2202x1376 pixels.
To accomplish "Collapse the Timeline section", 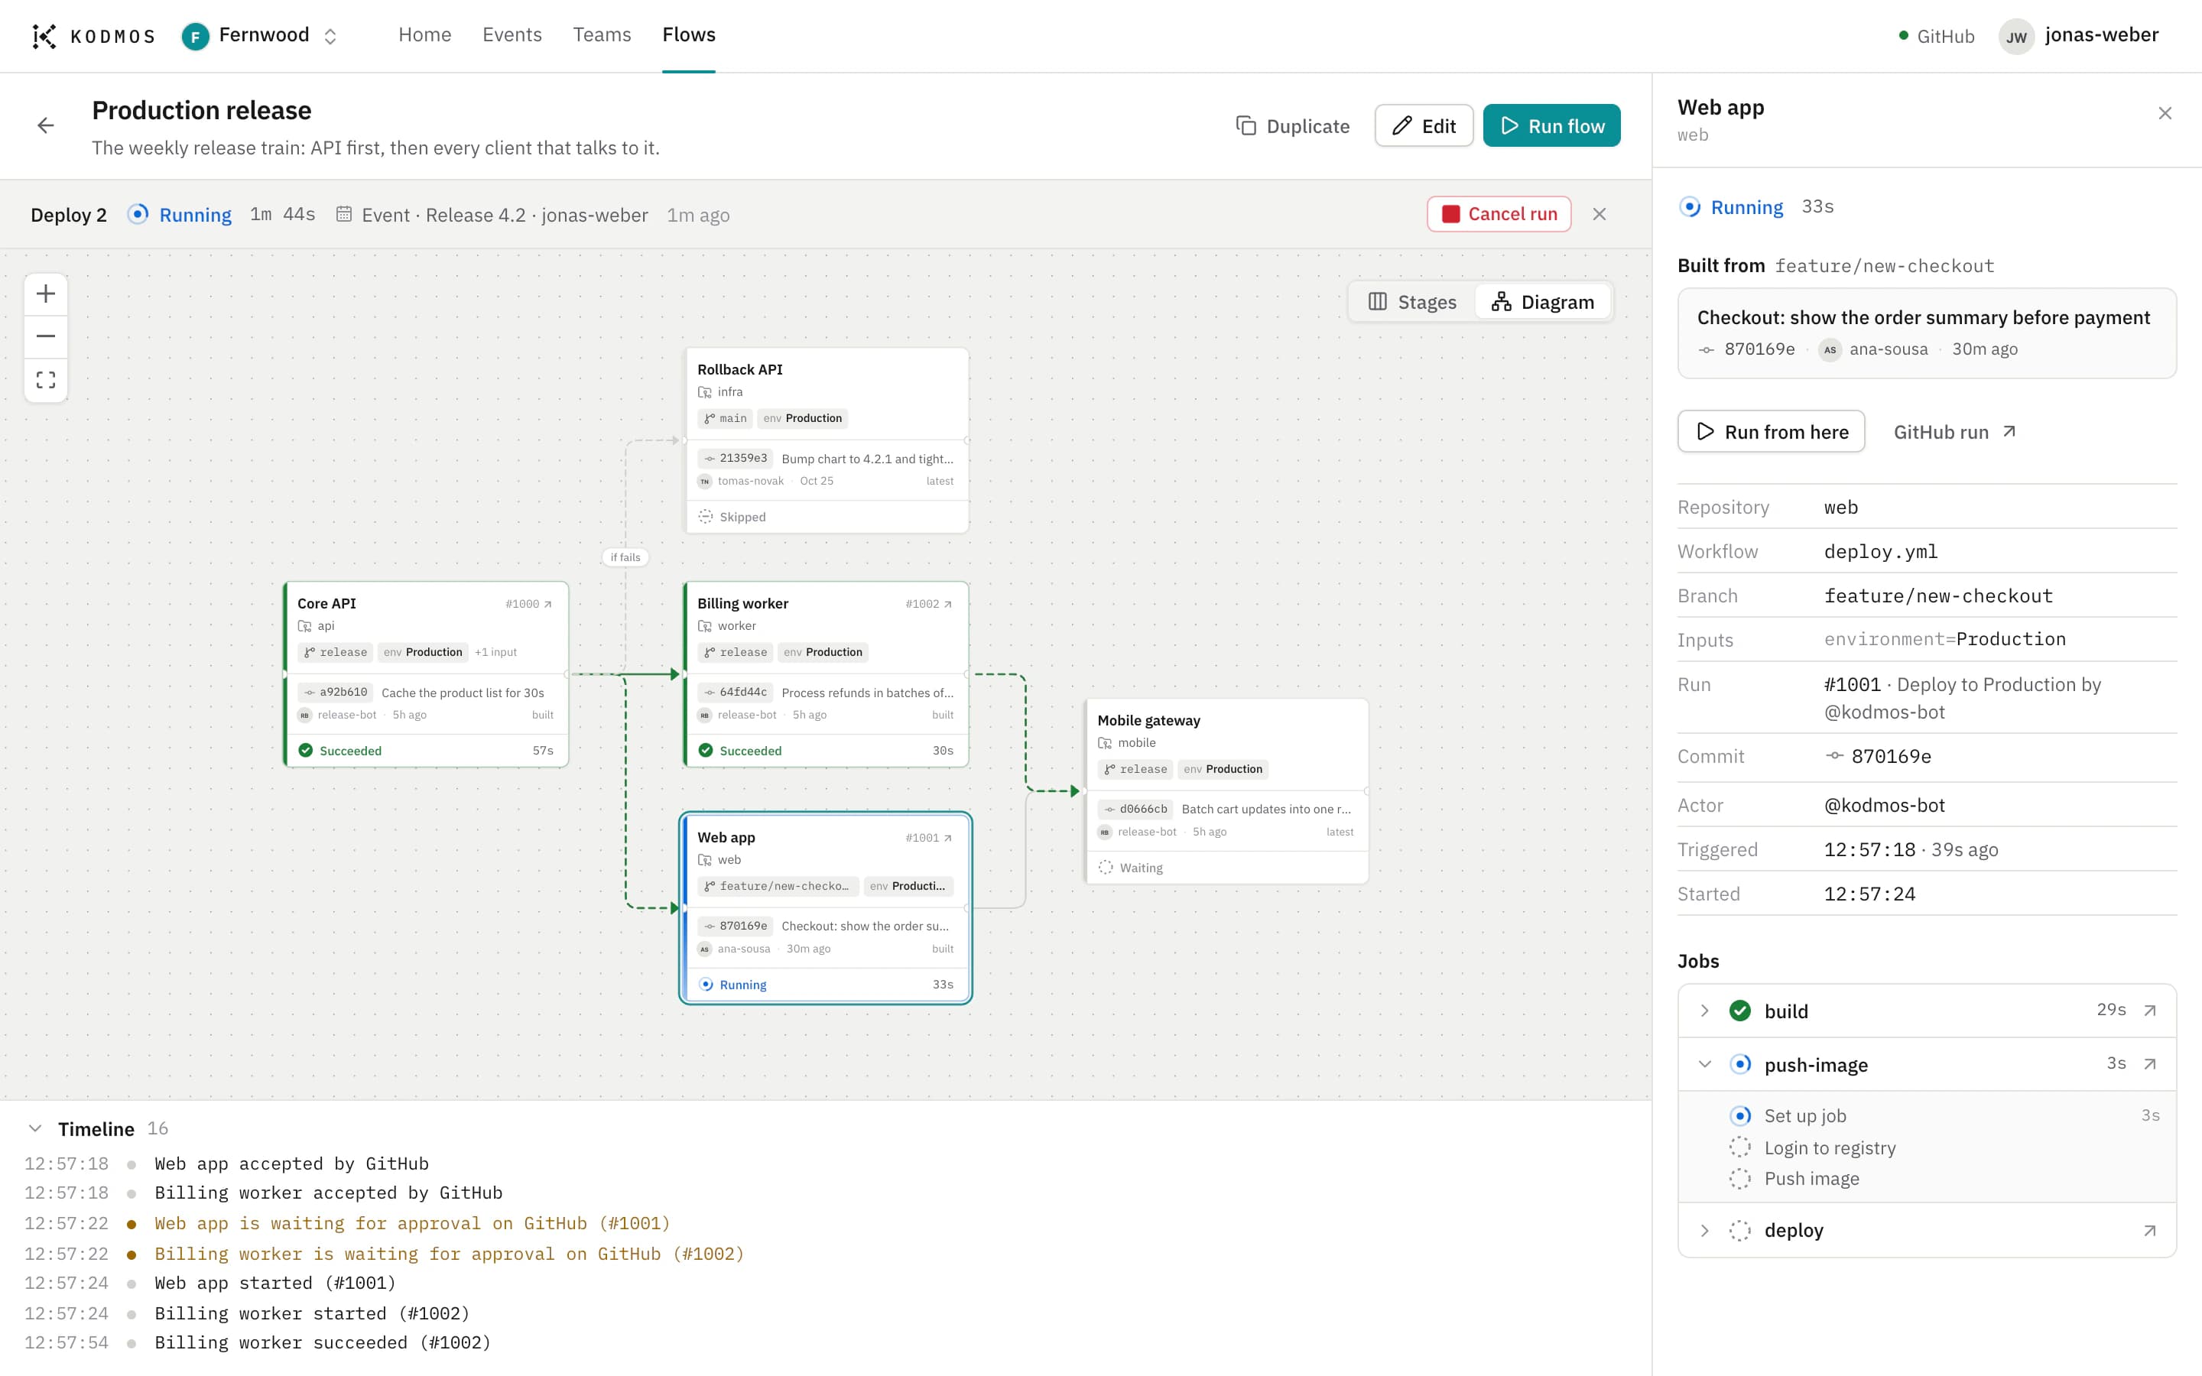I will [x=35, y=1128].
